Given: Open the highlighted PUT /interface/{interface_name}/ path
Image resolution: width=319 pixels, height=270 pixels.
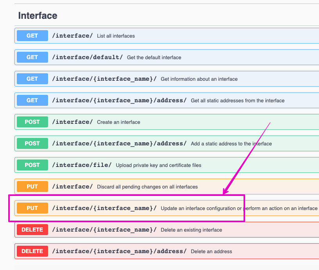Looking at the screenshot, I should [104, 208].
